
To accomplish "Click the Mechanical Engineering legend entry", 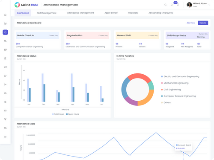I will (x=175, y=83).
